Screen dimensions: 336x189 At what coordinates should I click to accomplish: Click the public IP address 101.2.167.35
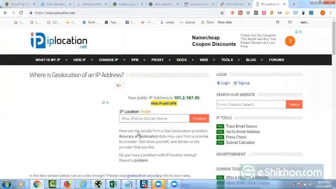coord(187,98)
